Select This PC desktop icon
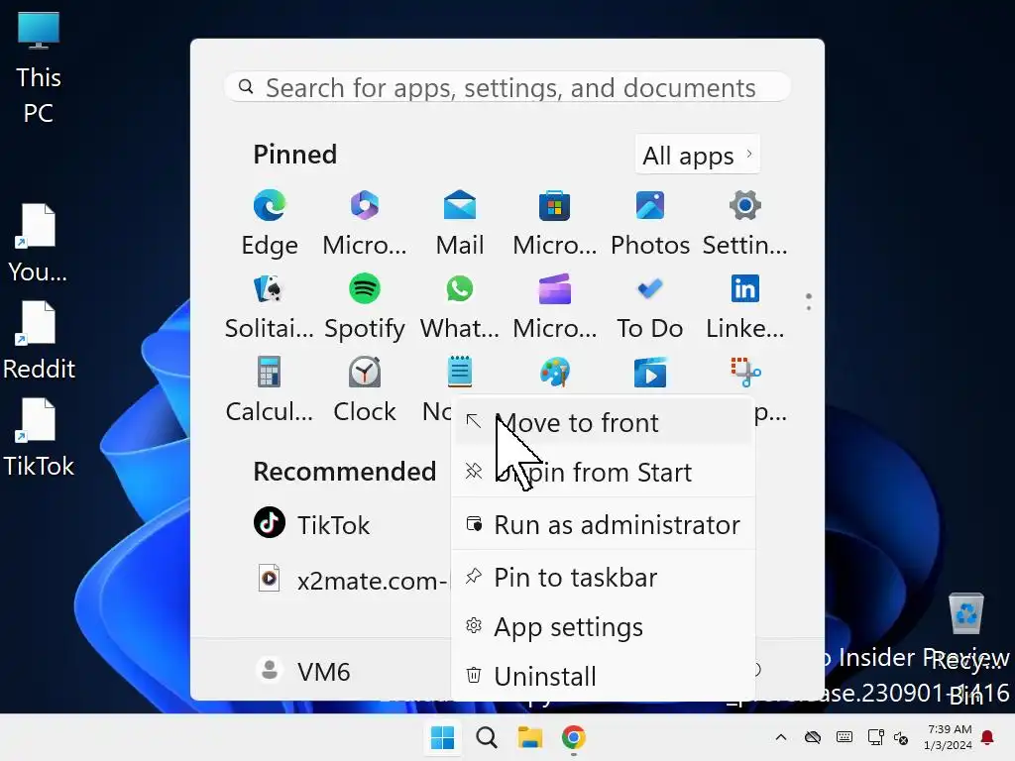 tap(39, 68)
